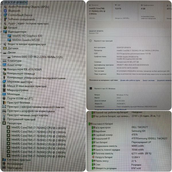Click the icon beside Напруга батареї

pyautogui.click(x=93, y=157)
